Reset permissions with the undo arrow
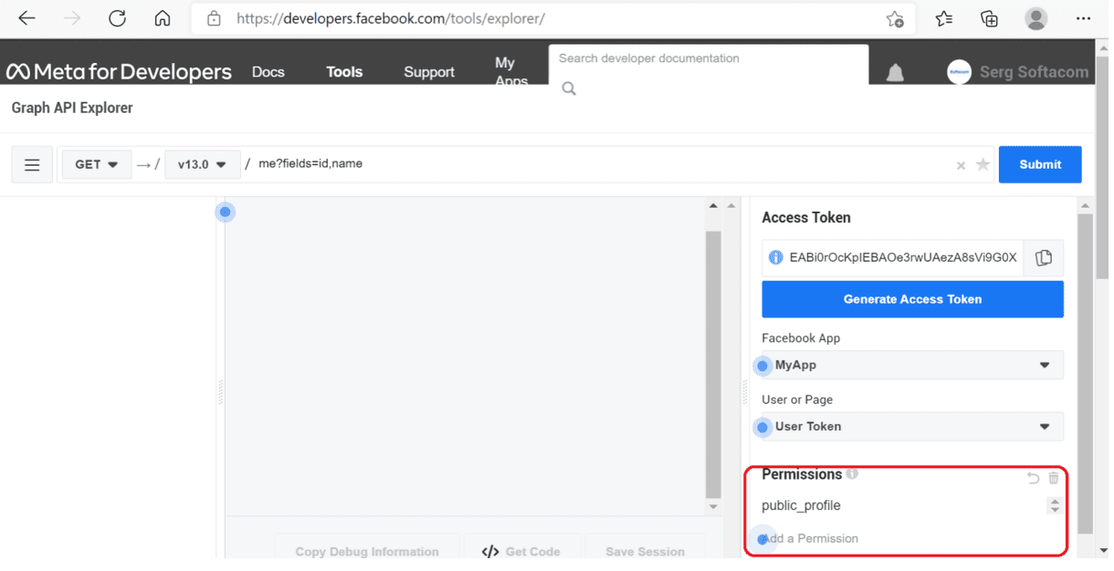 tap(1034, 478)
